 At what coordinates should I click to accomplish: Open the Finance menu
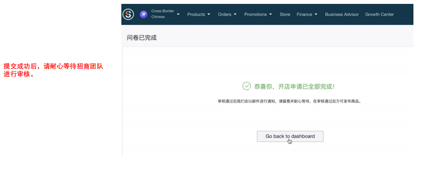pyautogui.click(x=304, y=14)
